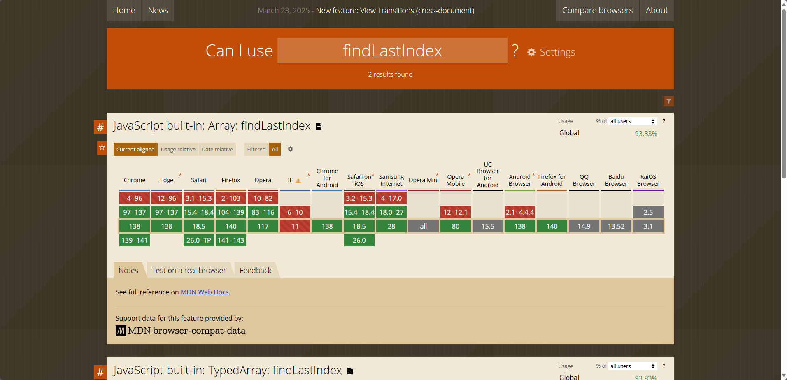Click the Android Browser 2.1-4.4.4 cell
This screenshot has width=787, height=380.
pos(520,212)
